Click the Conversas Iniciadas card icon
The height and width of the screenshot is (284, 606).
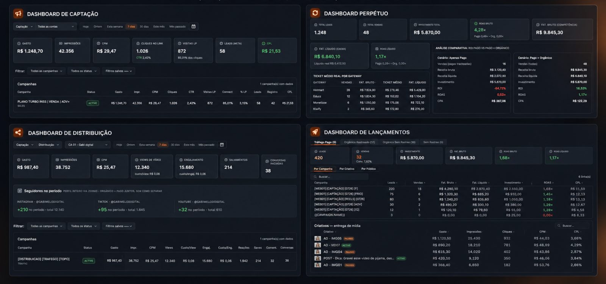[267, 161]
